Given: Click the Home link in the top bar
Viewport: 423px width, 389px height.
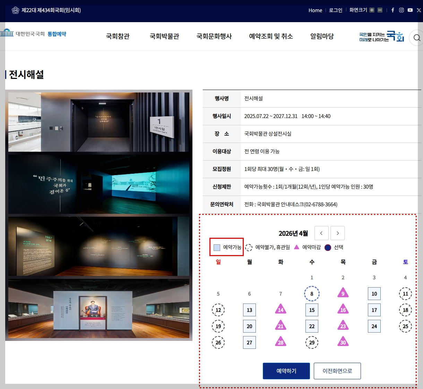Looking at the screenshot, I should pos(315,10).
